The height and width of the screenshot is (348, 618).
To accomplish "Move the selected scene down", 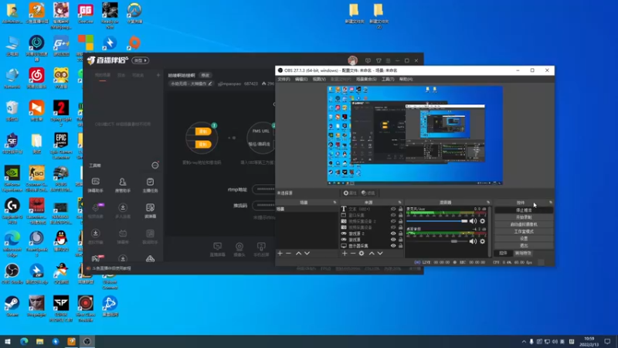I will point(307,254).
